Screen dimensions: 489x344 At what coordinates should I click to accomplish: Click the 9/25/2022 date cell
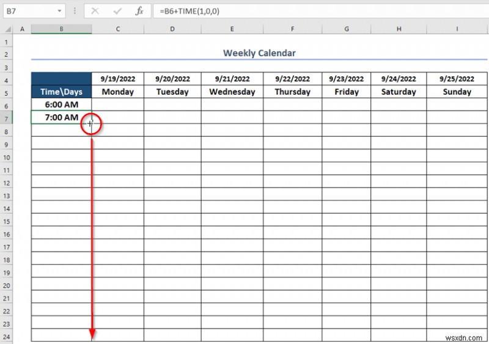point(457,79)
